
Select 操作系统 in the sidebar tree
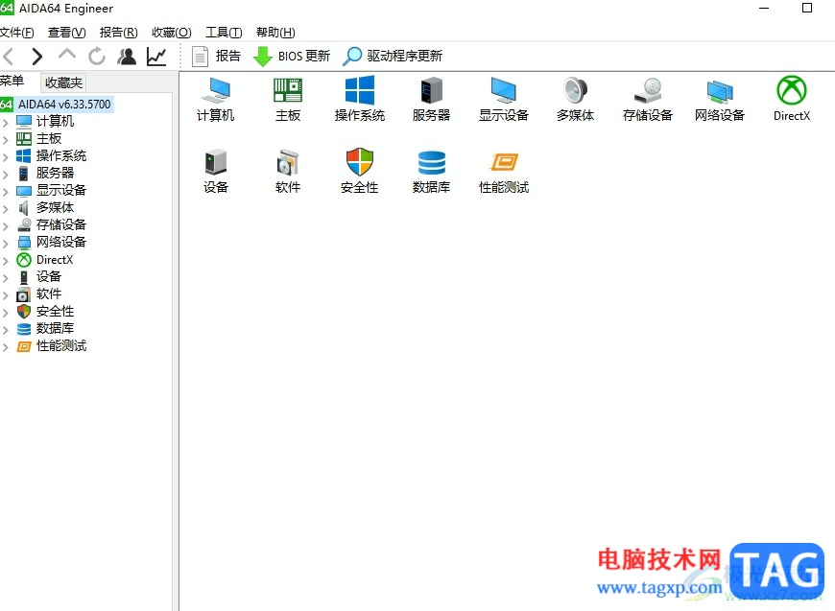(x=61, y=155)
